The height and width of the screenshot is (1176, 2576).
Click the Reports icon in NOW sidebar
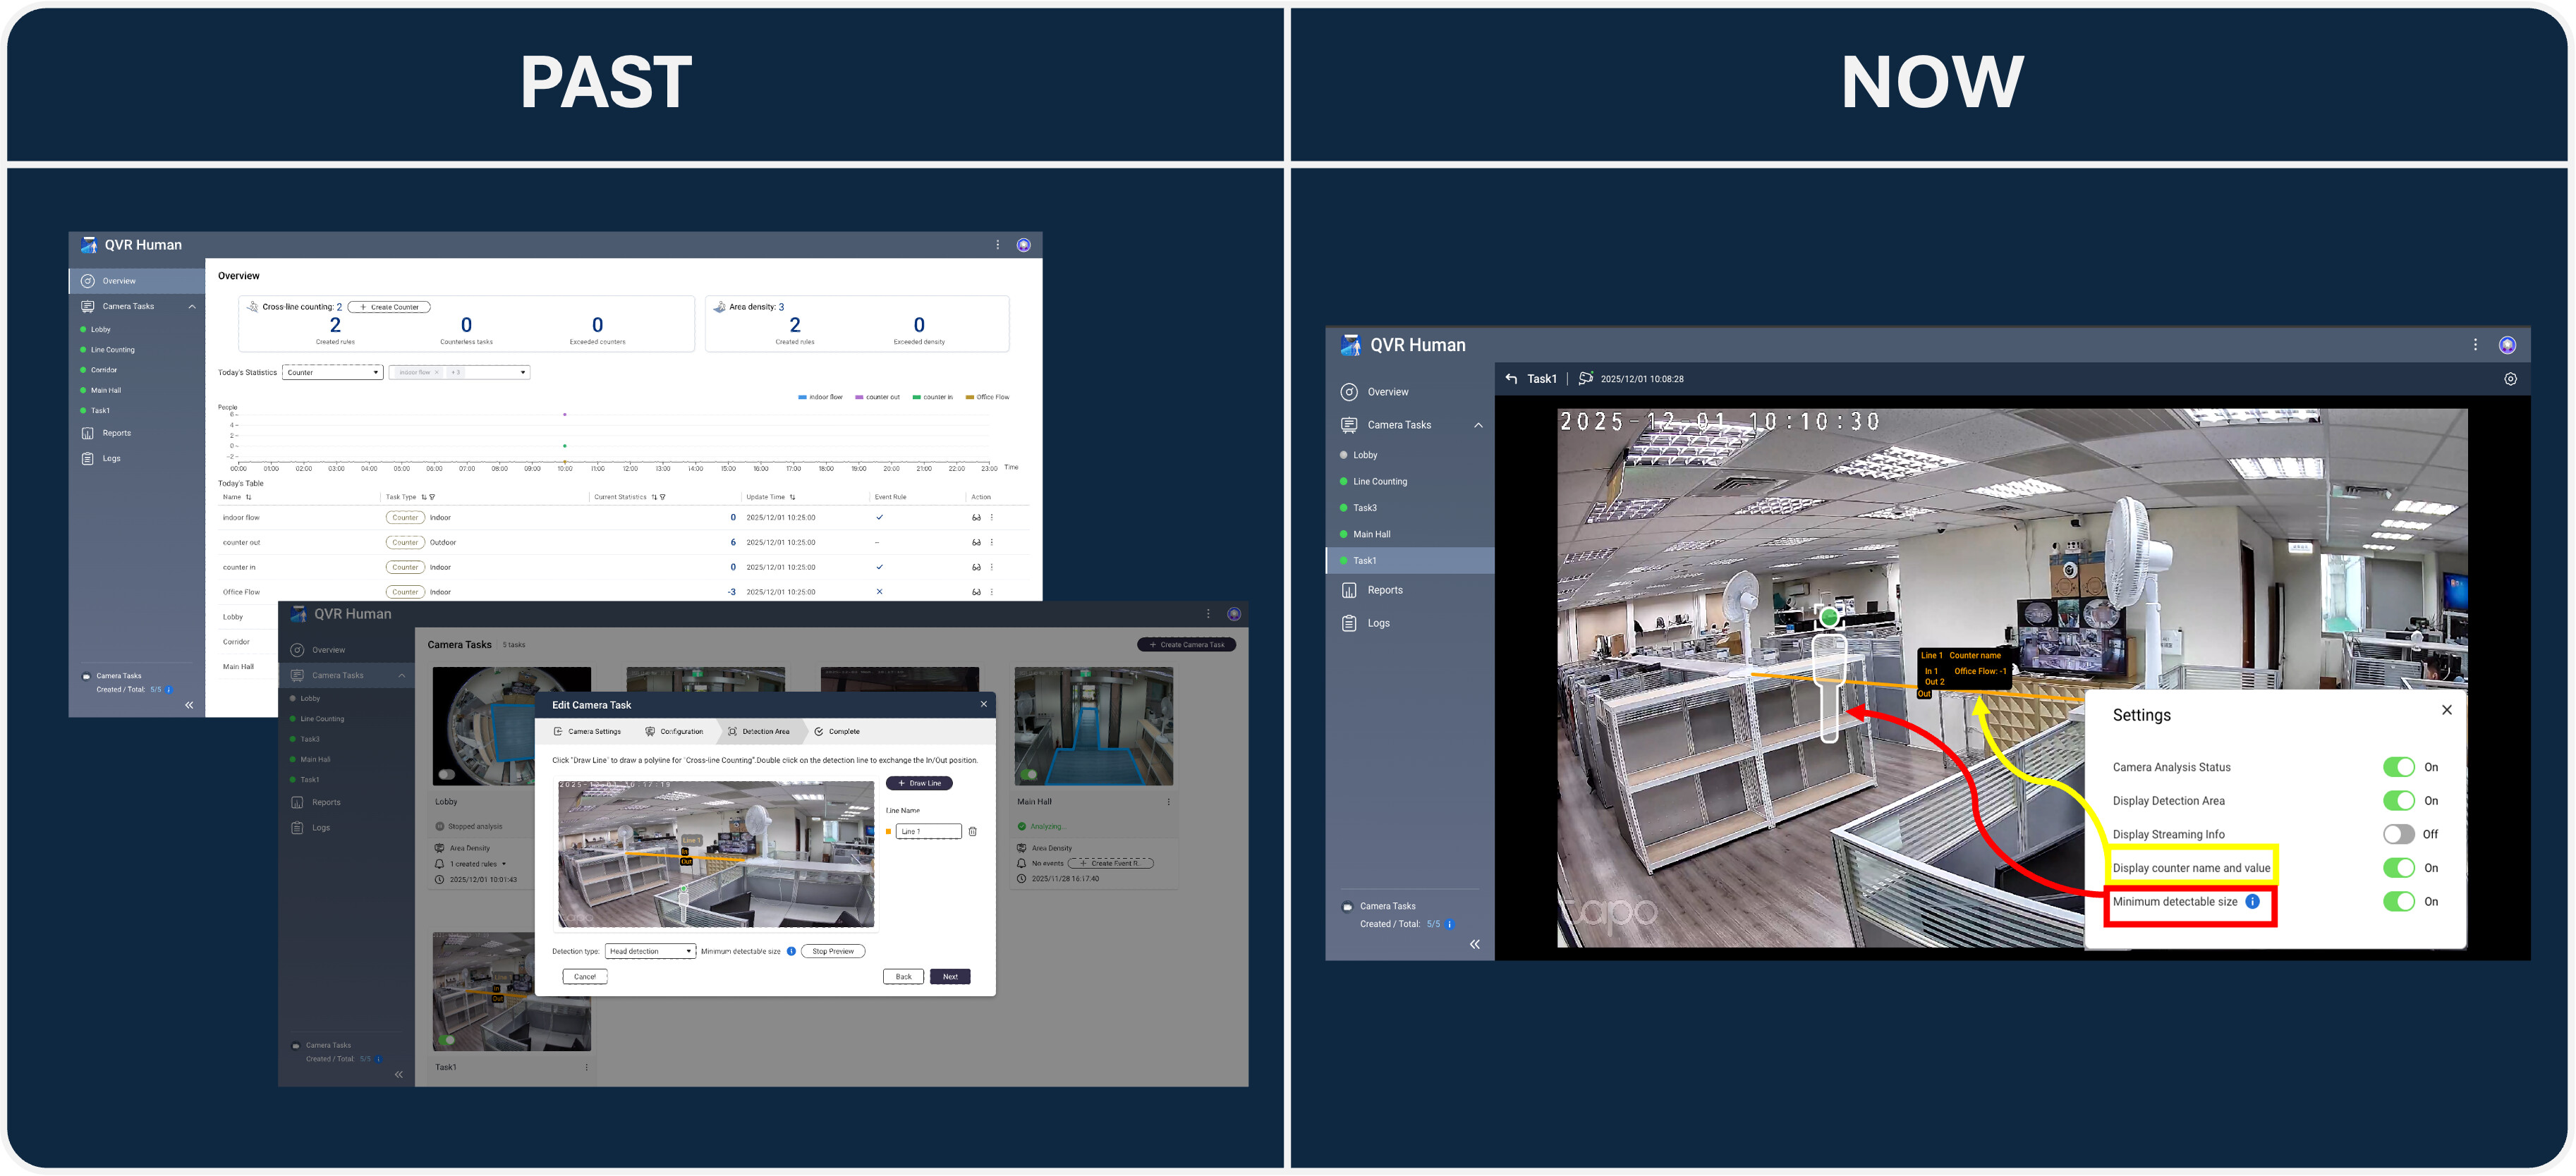[1349, 591]
